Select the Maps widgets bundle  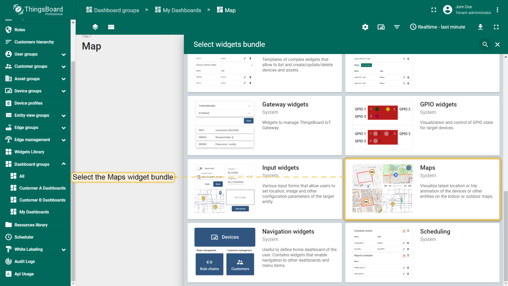pos(422,189)
